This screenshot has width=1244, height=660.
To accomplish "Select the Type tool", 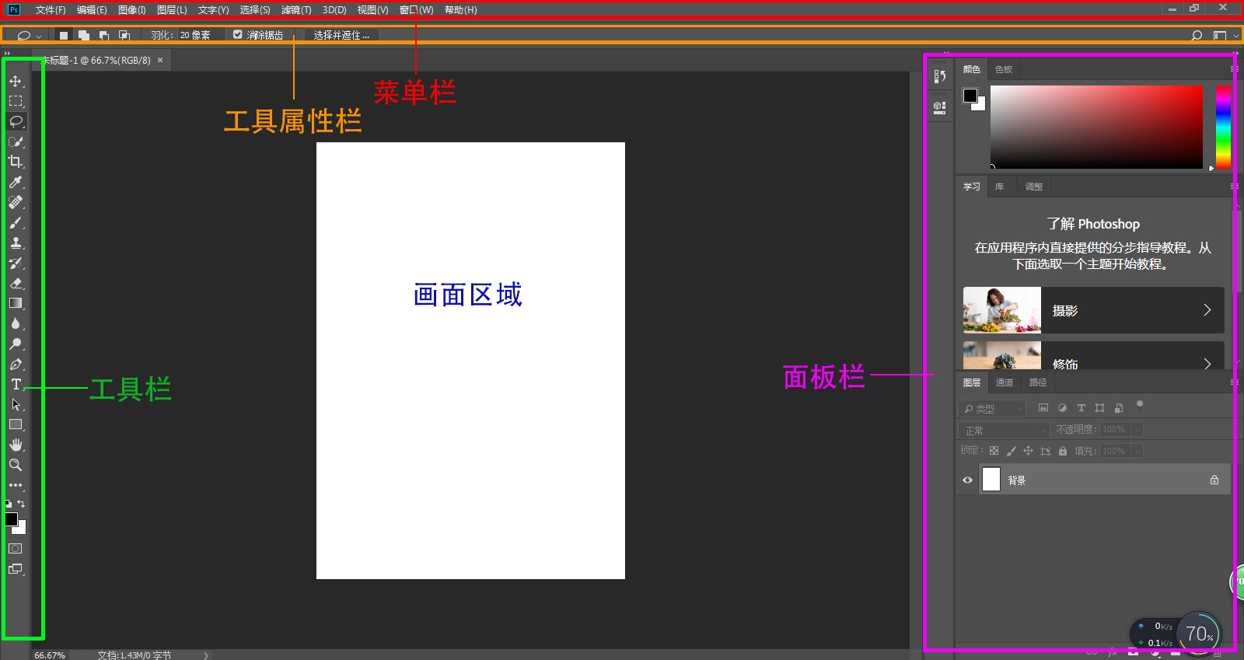I will pos(16,384).
